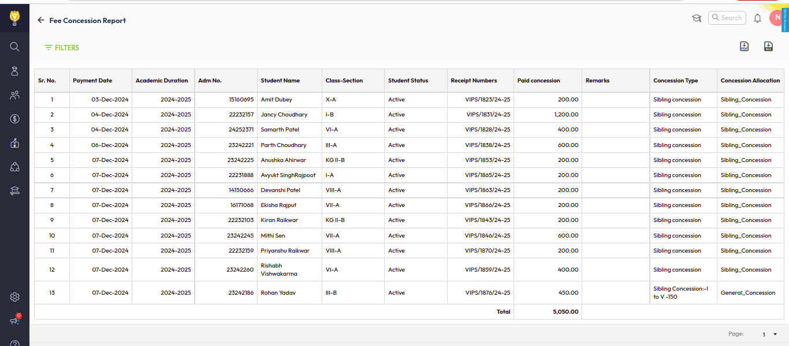Download the report as PDF
This screenshot has width=789, height=346.
click(x=744, y=47)
